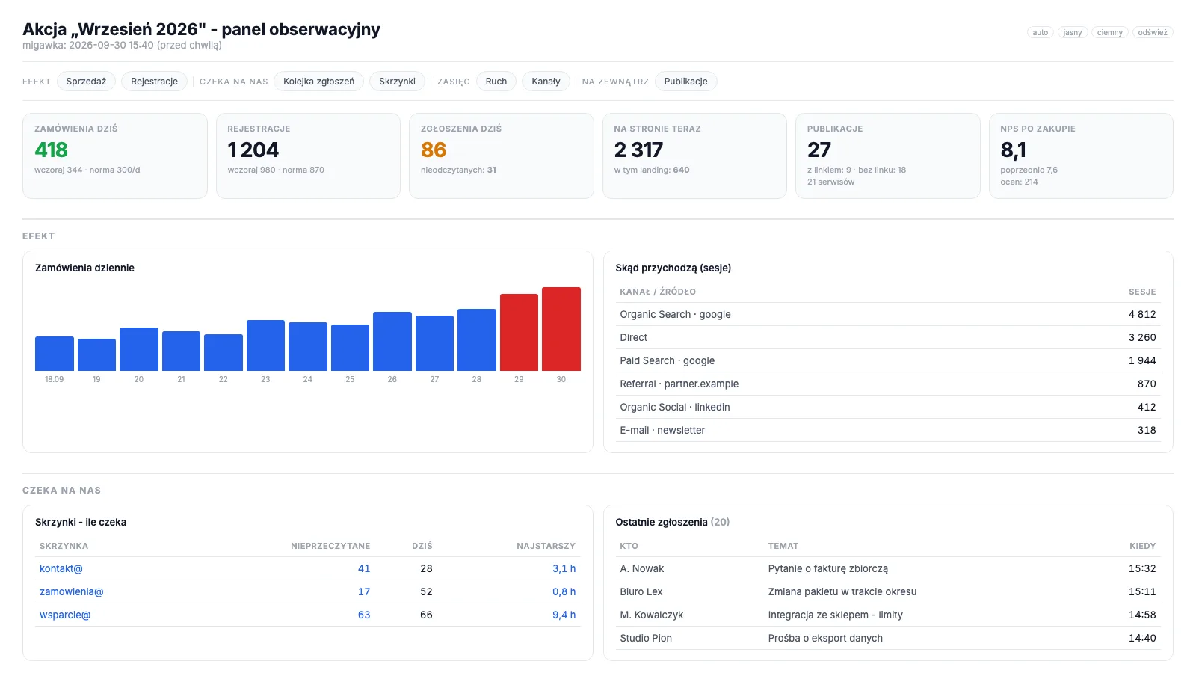Open the Kanały navigation pill
Viewport: 1196px width, 673px height.
[546, 82]
